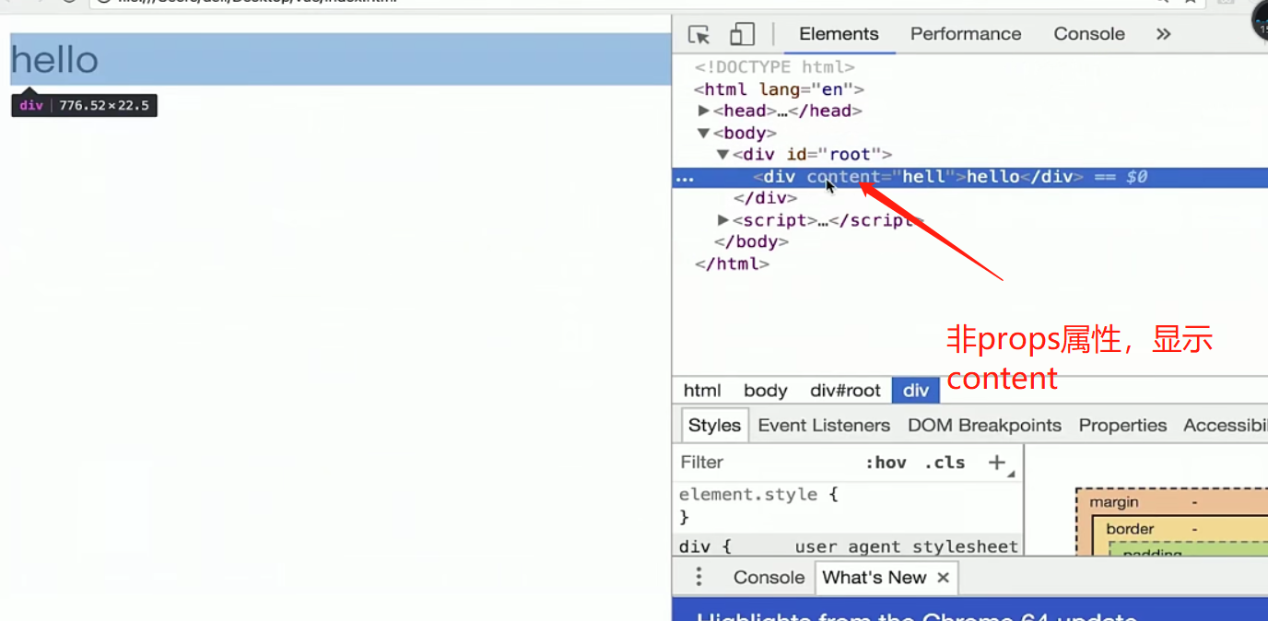Expand the script element node

(723, 220)
